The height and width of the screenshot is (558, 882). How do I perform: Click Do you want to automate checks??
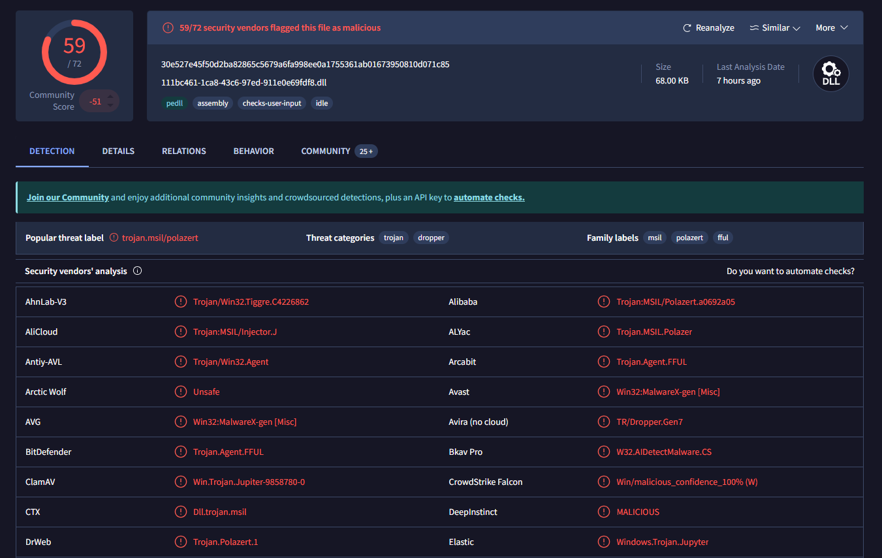click(791, 271)
